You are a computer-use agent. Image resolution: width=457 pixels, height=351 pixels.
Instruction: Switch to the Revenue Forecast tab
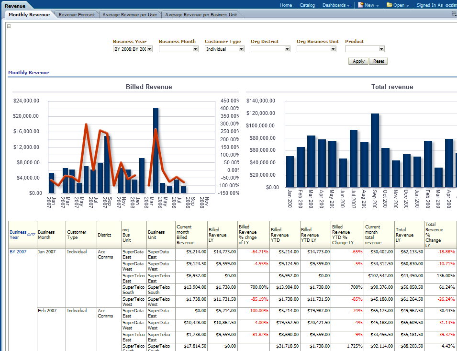click(77, 14)
